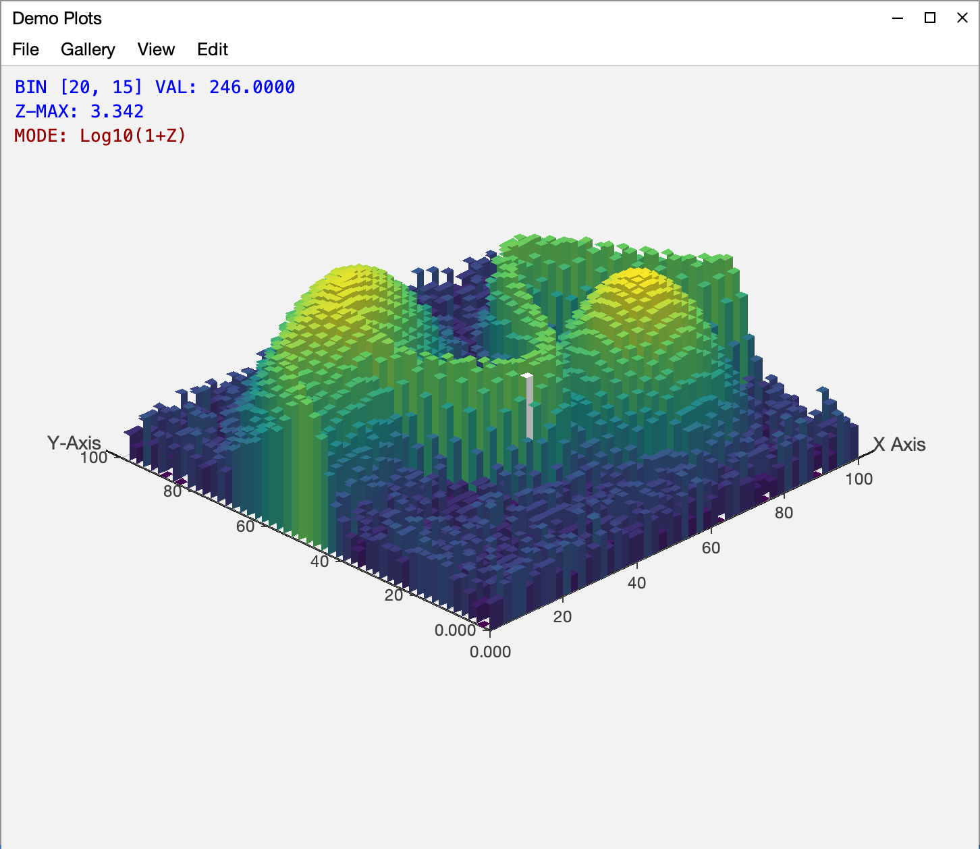The width and height of the screenshot is (980, 849).
Task: Open the Gallery menu
Action: point(88,49)
